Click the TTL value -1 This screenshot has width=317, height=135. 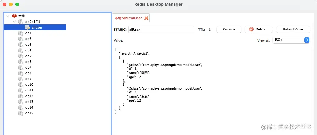209,30
